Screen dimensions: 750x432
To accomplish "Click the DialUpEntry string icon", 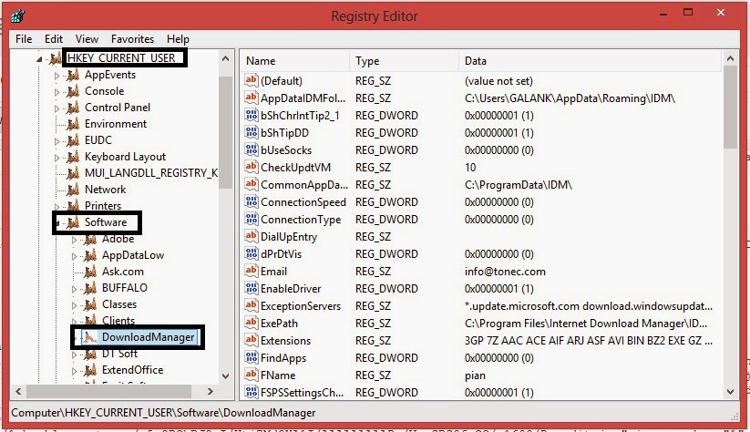I will [252, 236].
